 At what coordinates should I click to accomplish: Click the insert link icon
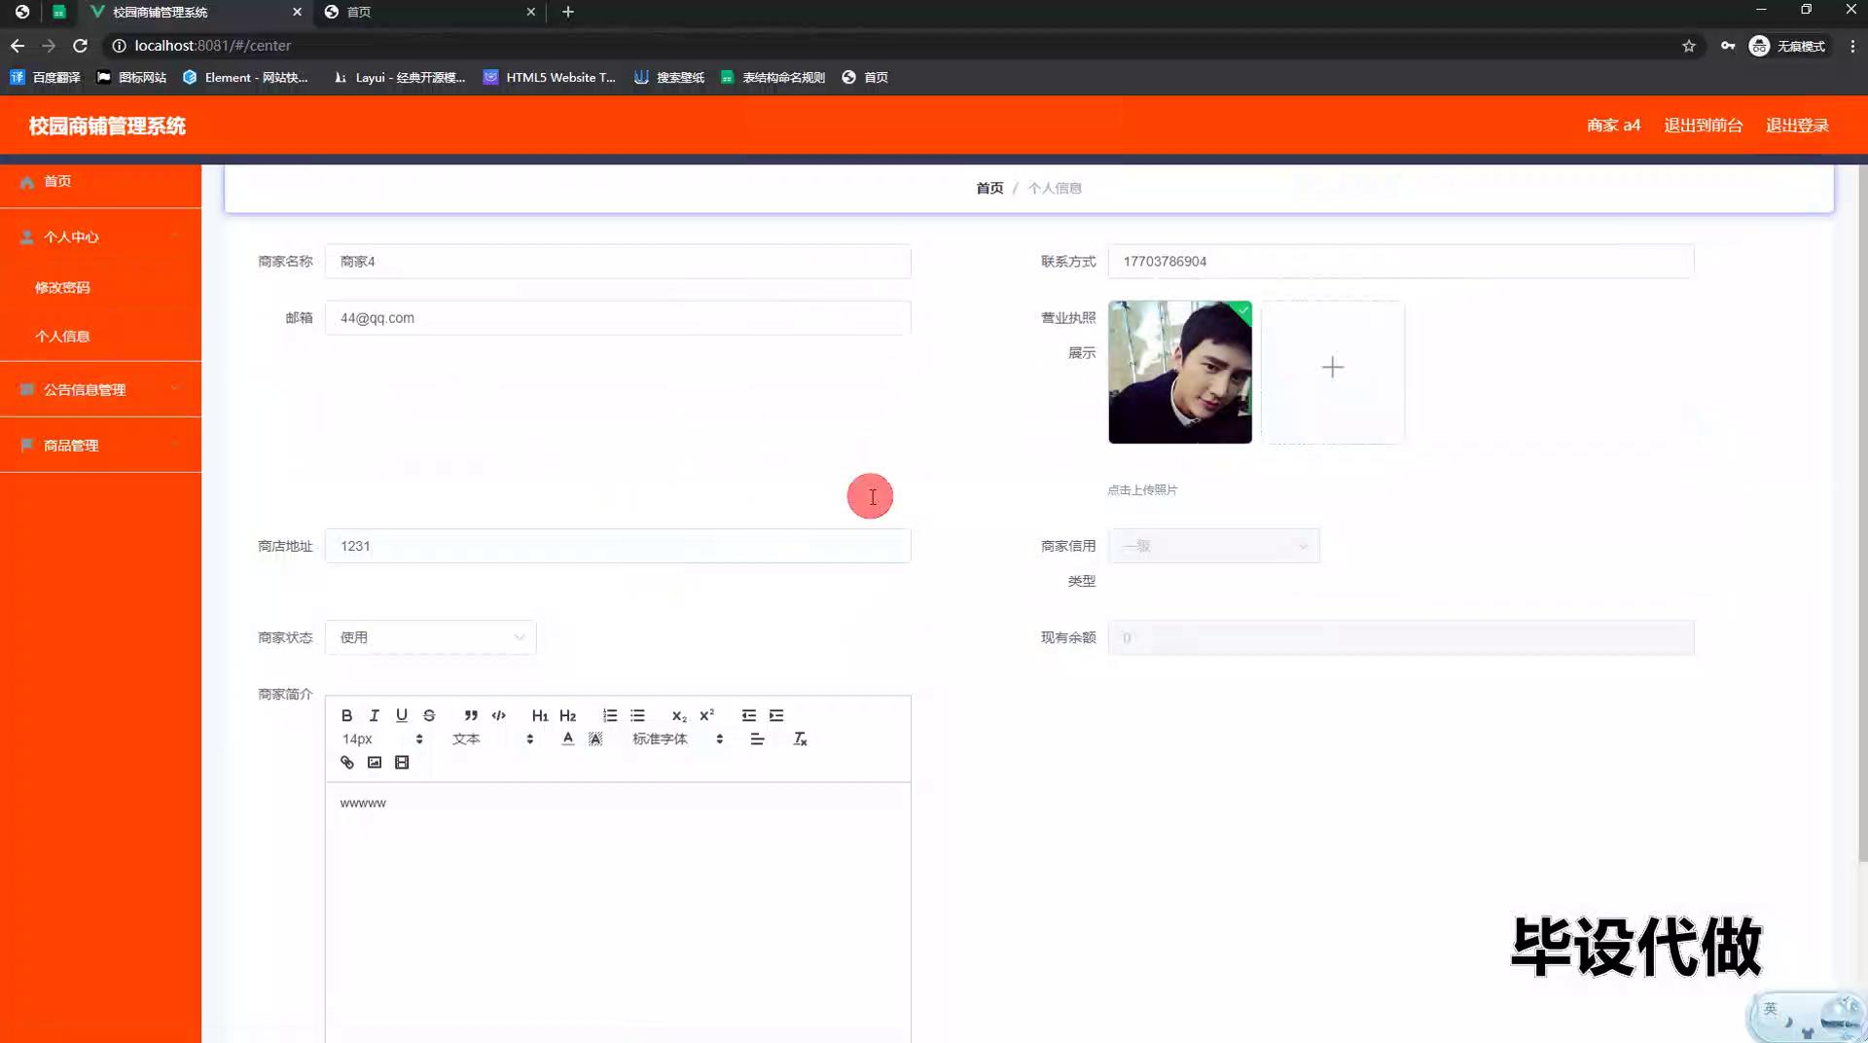[346, 763]
